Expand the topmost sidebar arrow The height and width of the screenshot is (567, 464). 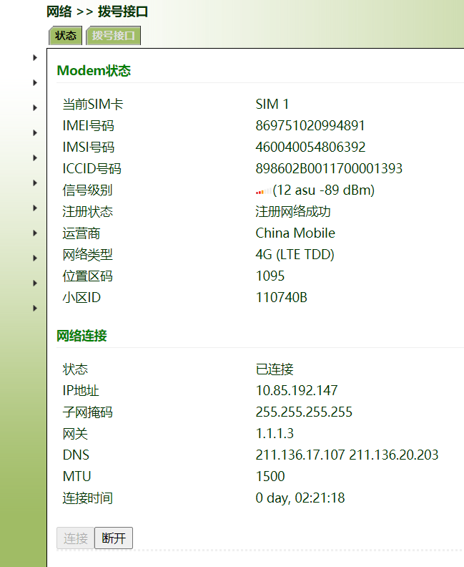click(35, 57)
